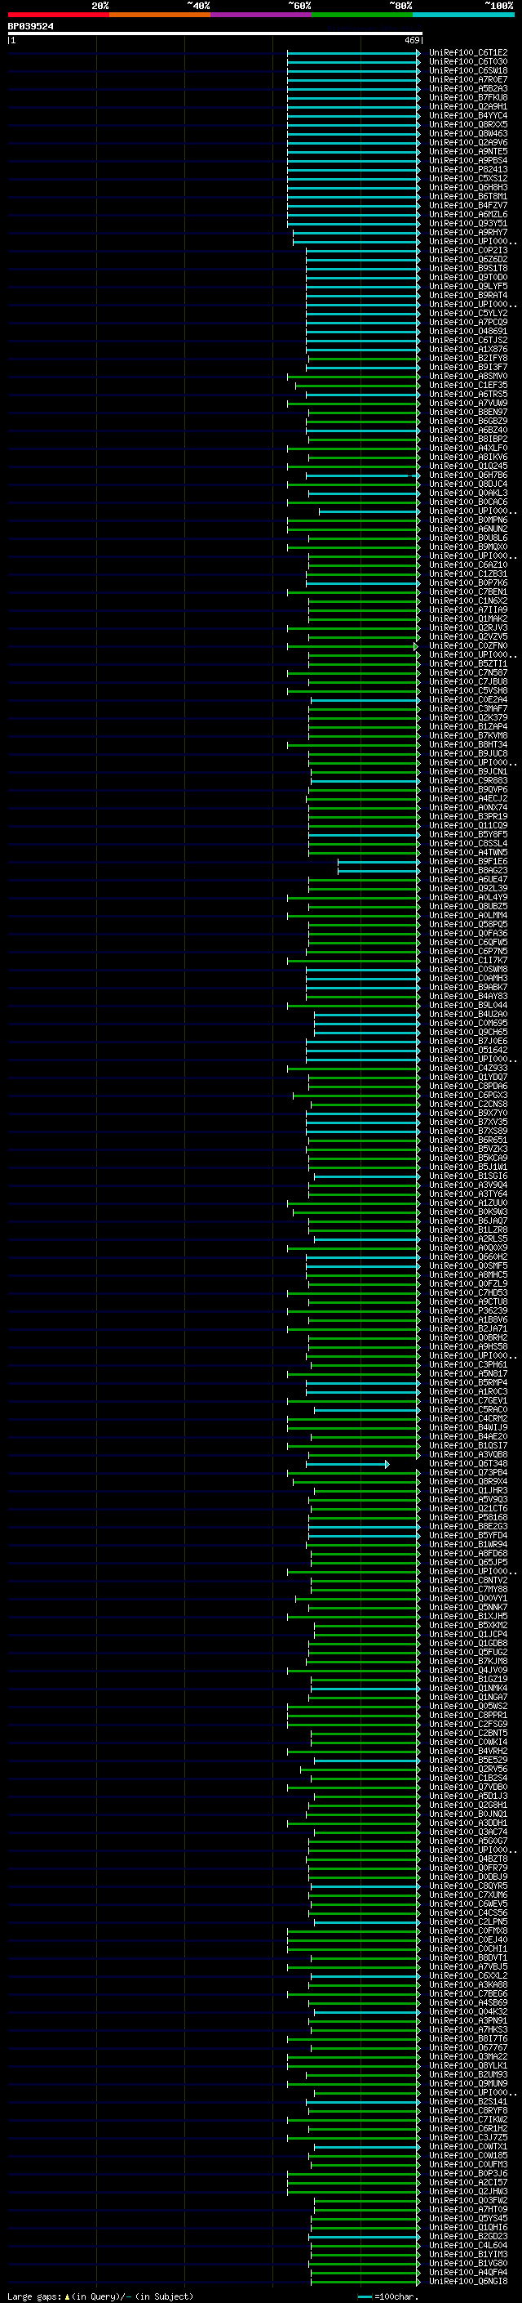The height and width of the screenshot is (2303, 522).
Task: Click the cyan alignment bar for UniRef100_Q04K32
Action: [367, 2012]
